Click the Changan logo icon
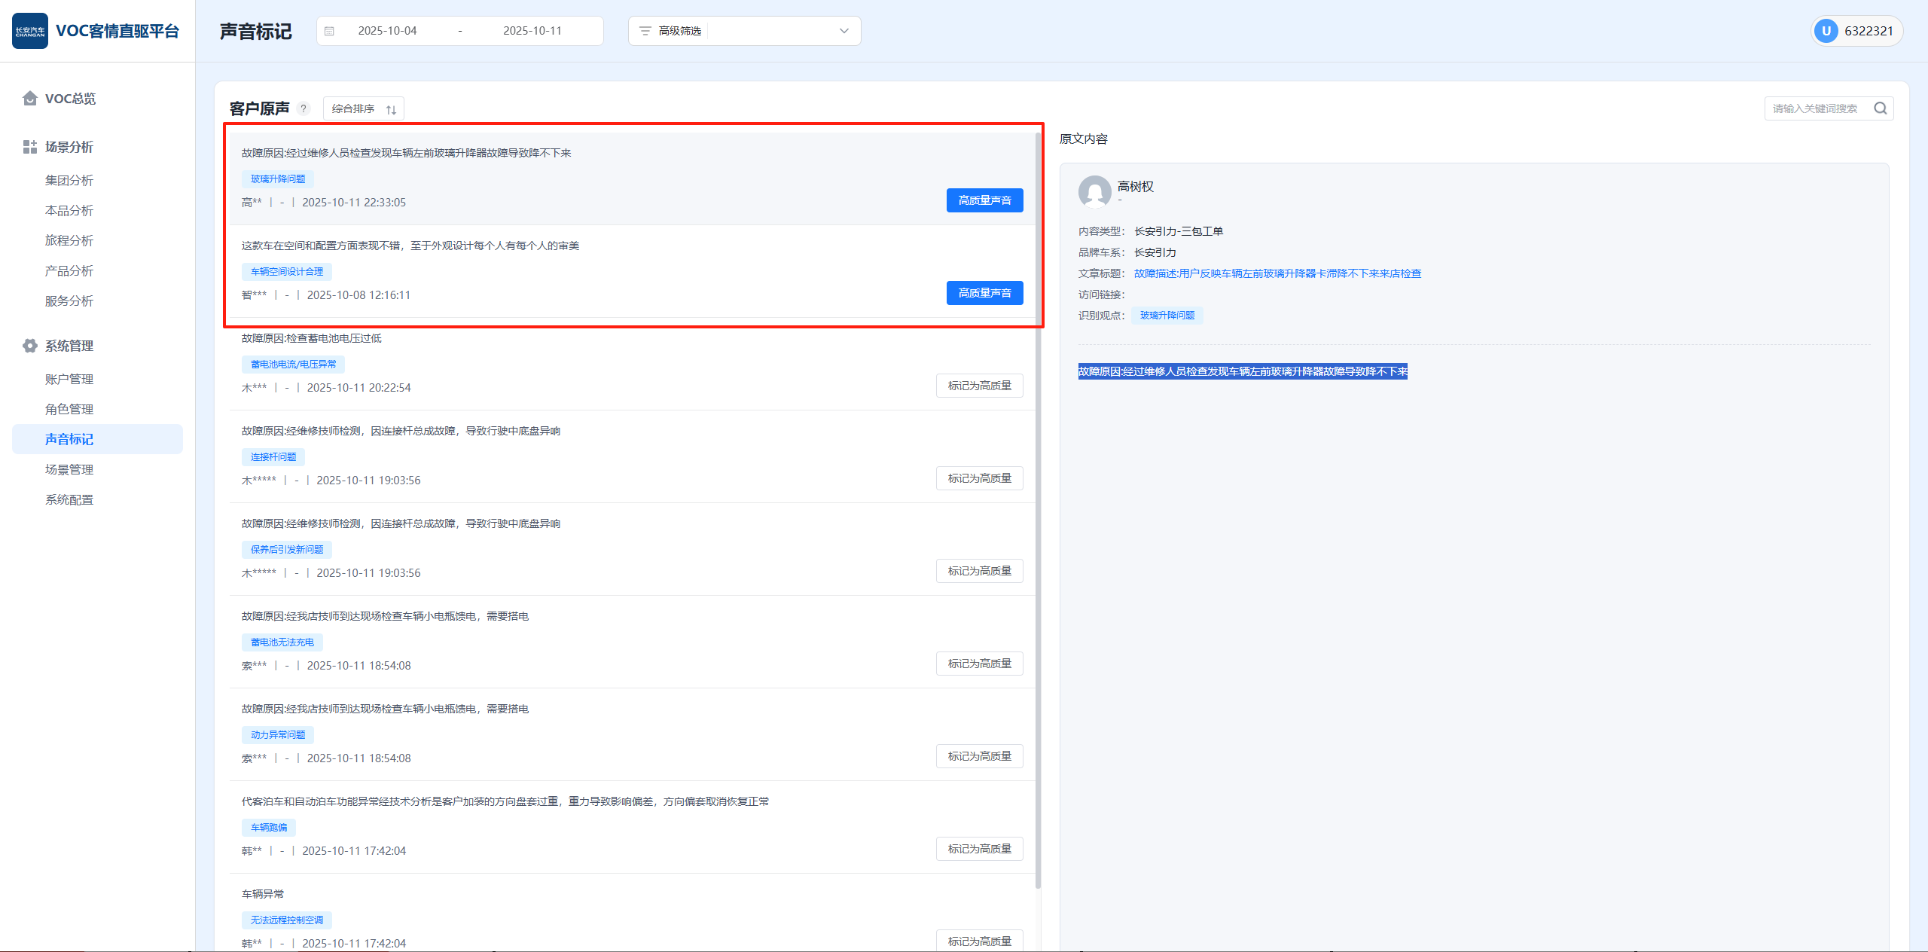Image resolution: width=1928 pixels, height=952 pixels. tap(30, 31)
